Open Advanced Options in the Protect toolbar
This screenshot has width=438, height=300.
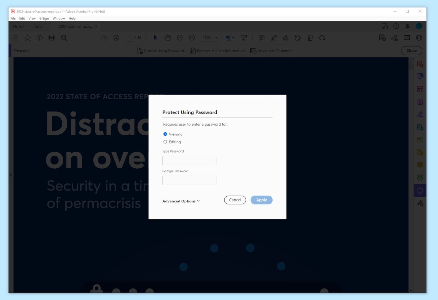pyautogui.click(x=271, y=51)
